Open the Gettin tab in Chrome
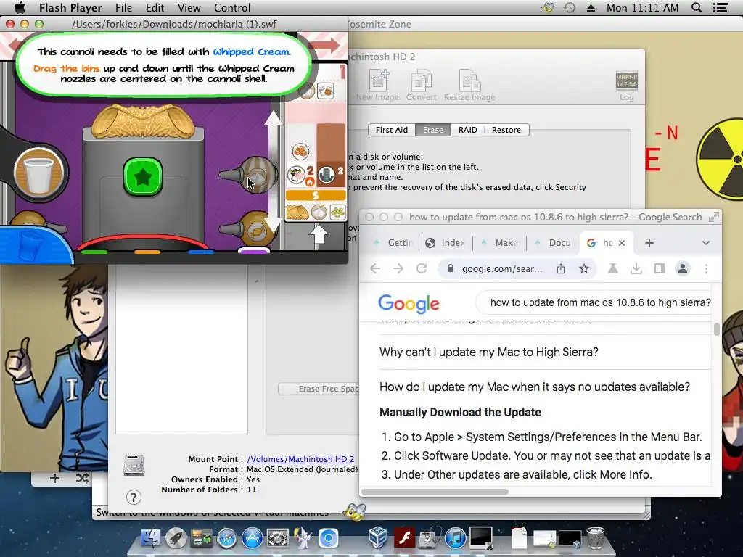 pos(394,242)
